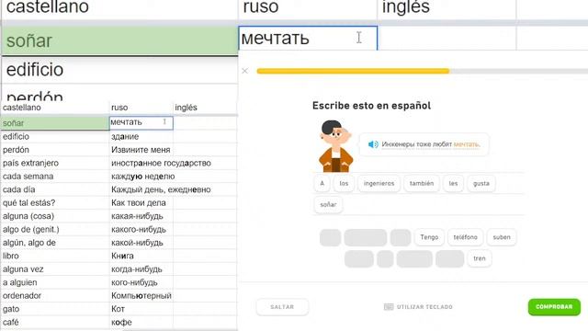The image size is (588, 331).
Task: Select the cell 'Извините меня'
Action: pyautogui.click(x=141, y=150)
